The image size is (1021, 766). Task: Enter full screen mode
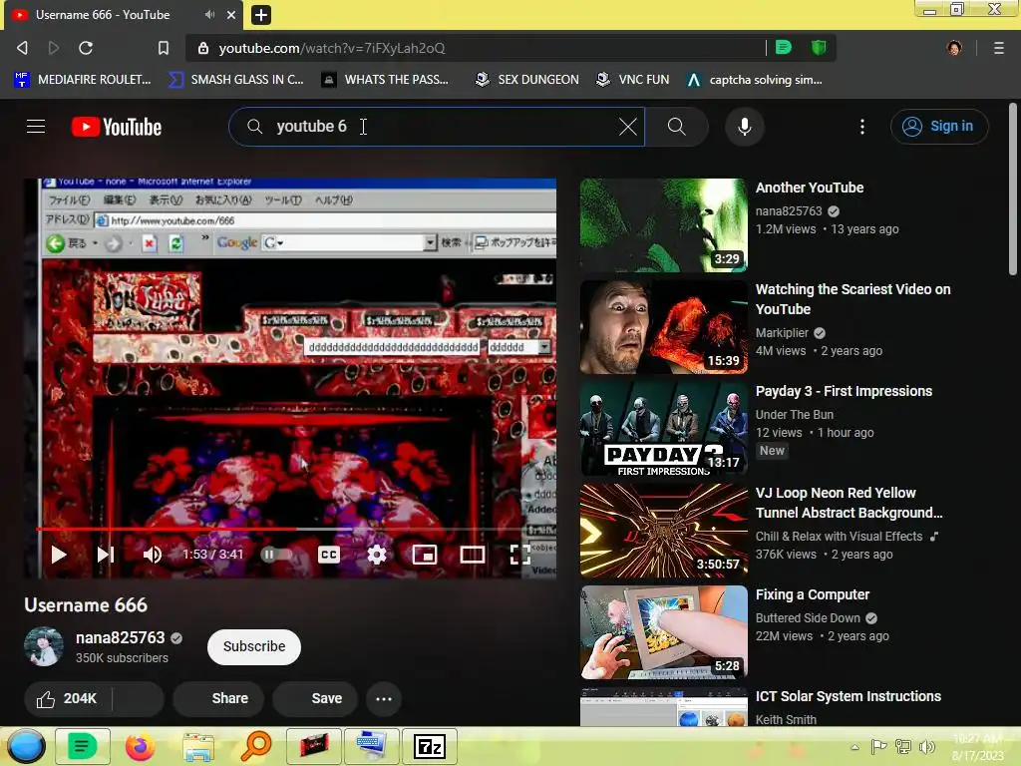coord(519,555)
